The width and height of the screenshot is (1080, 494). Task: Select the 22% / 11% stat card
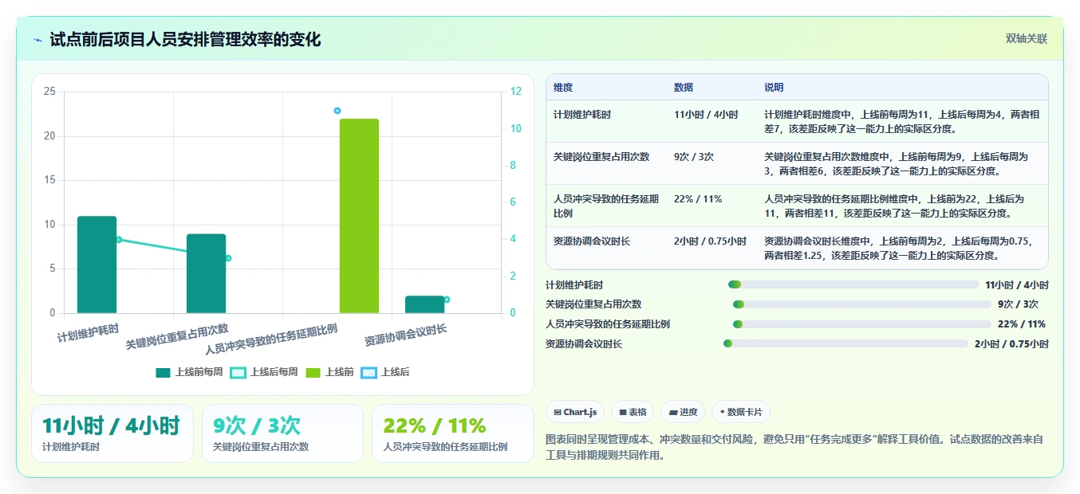(x=453, y=433)
